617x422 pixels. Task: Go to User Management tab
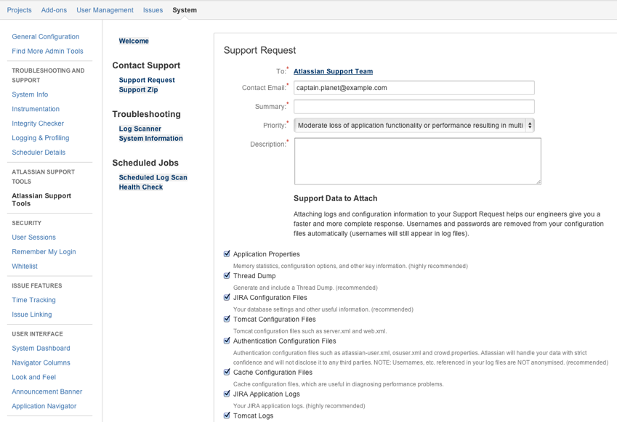point(105,10)
